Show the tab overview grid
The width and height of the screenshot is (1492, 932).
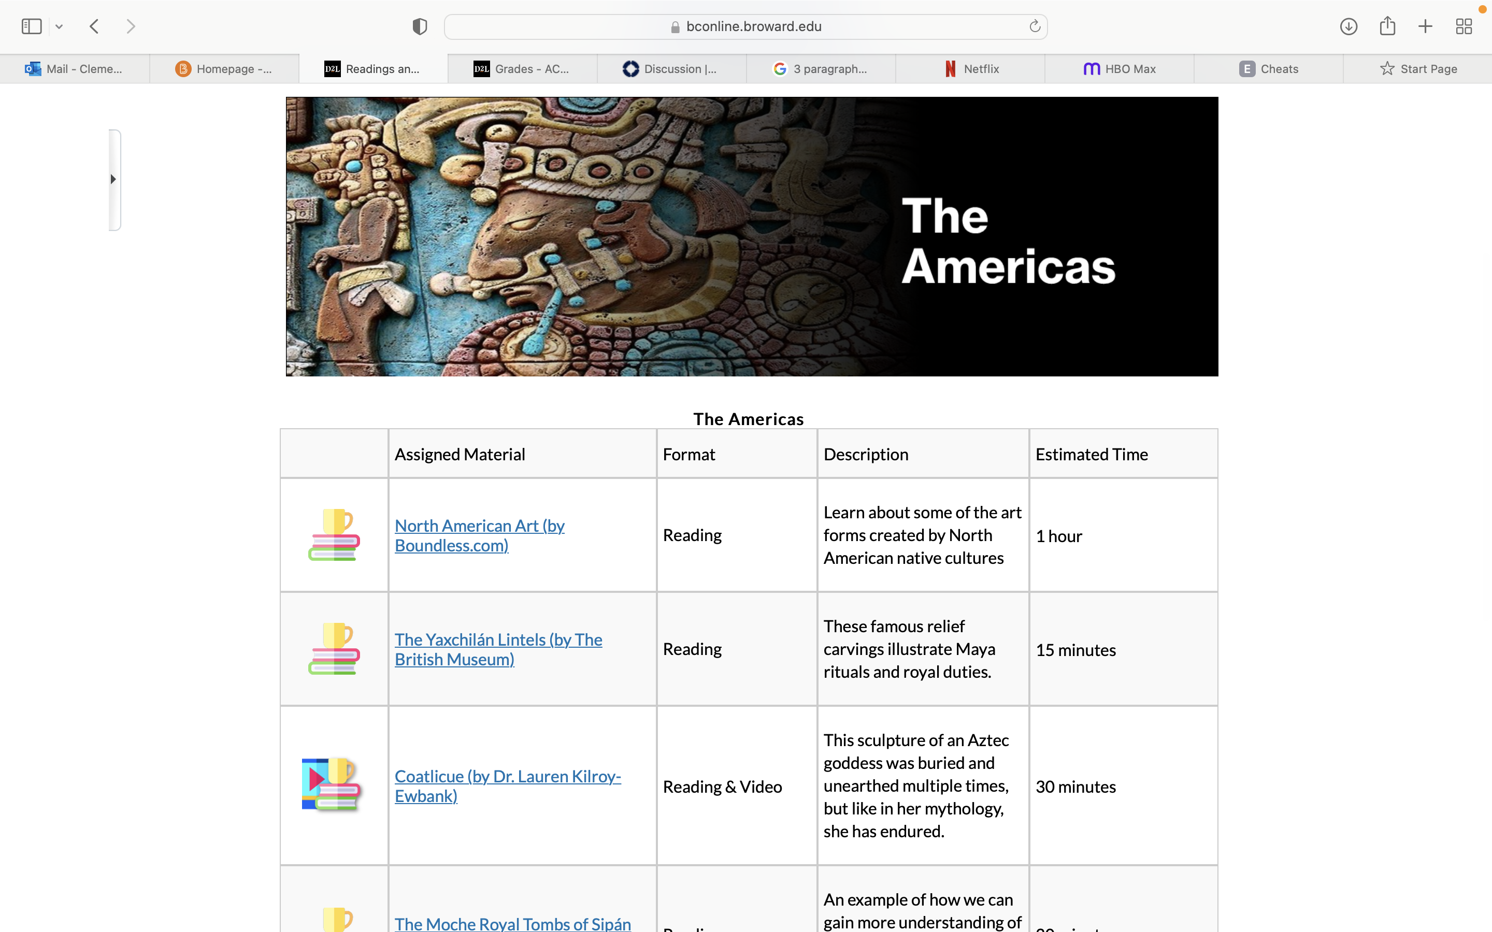(1464, 26)
